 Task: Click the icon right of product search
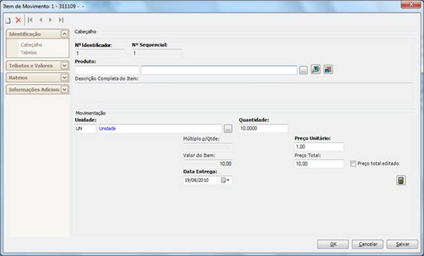tap(328, 69)
